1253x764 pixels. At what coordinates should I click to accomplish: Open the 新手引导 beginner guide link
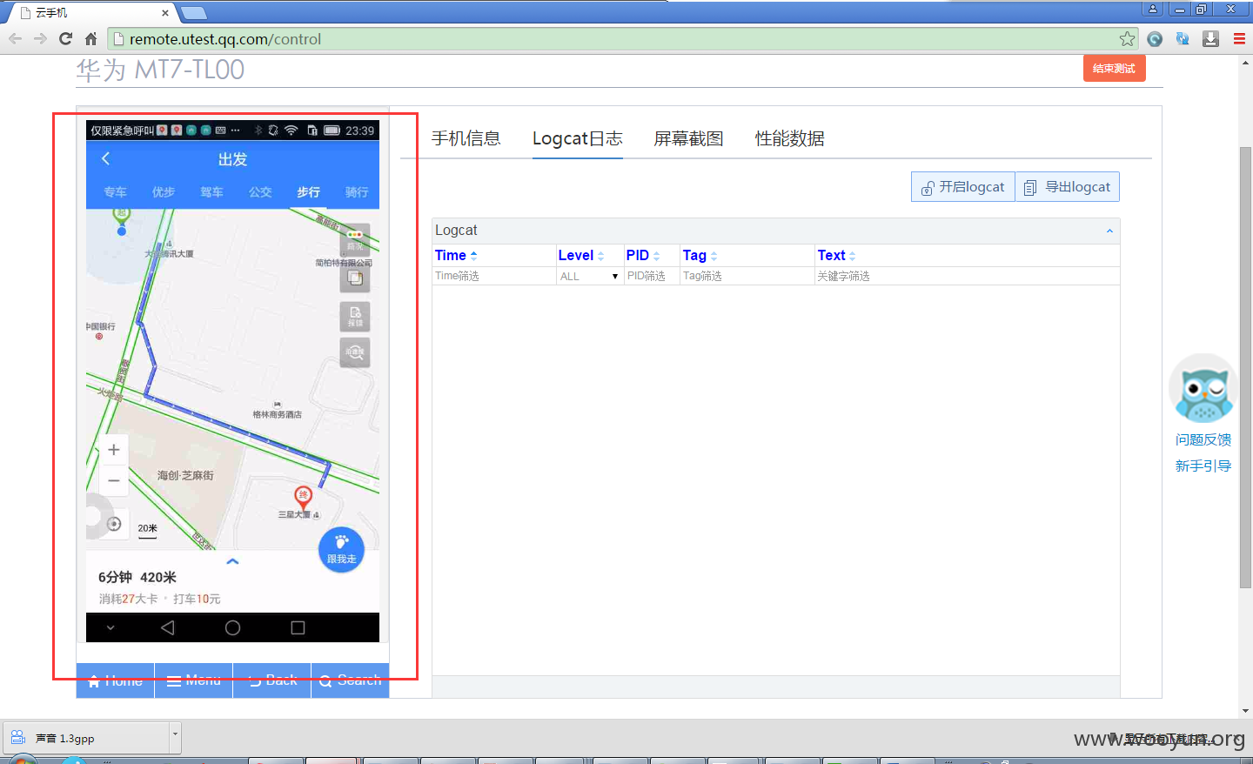pyautogui.click(x=1203, y=466)
